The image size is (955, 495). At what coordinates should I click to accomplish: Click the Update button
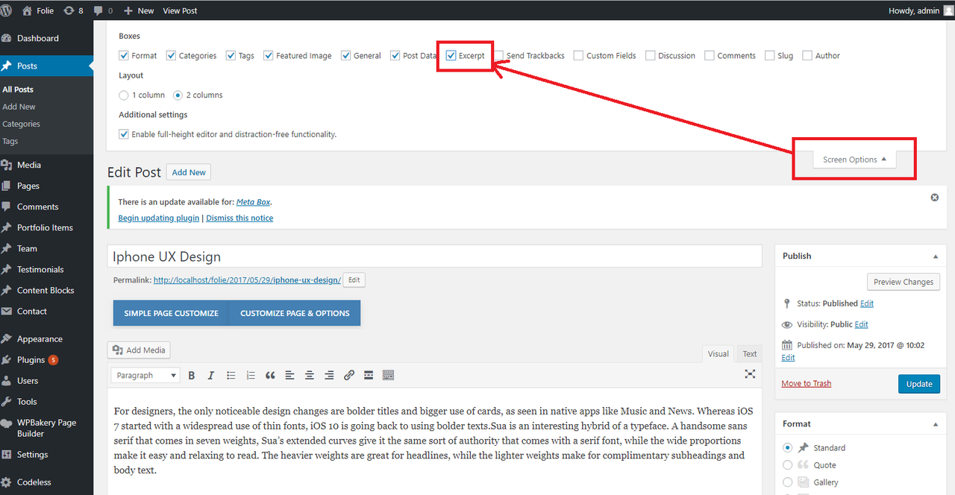(919, 384)
